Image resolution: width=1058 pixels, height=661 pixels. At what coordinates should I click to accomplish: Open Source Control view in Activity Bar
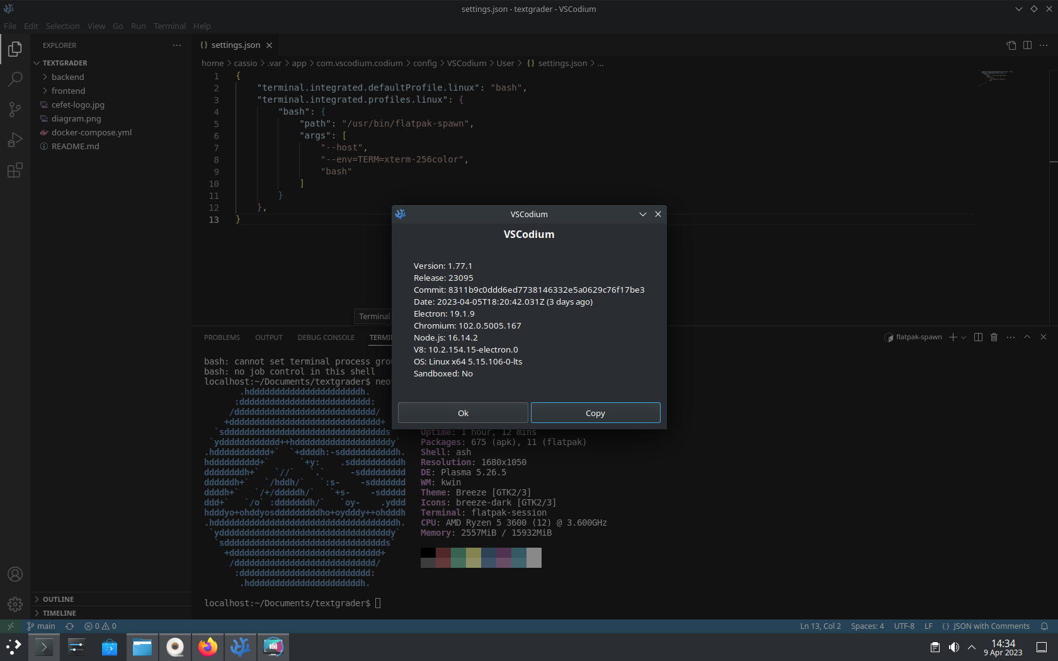14,110
